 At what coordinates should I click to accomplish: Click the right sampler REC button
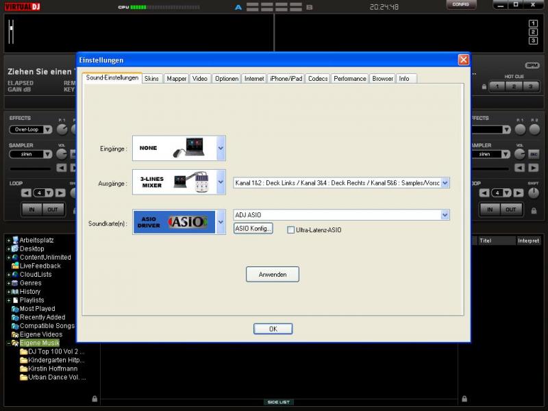pyautogui.click(x=534, y=154)
